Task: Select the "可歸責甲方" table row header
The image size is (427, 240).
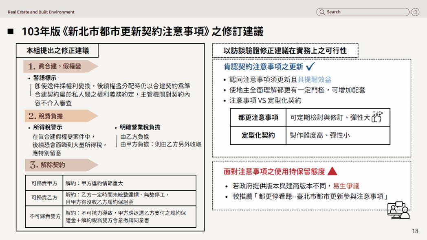Action: coord(44,183)
